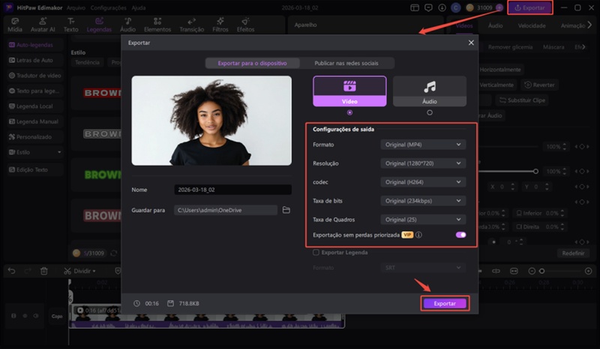The width and height of the screenshot is (600, 349).
Task: Open subtitle Formato SRT dropdown
Action: (x=423, y=267)
